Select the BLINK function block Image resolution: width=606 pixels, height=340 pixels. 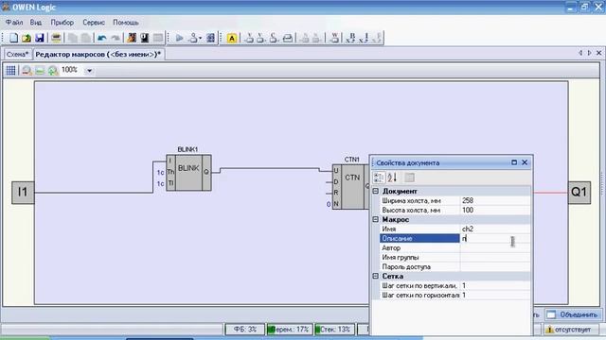[x=188, y=173]
